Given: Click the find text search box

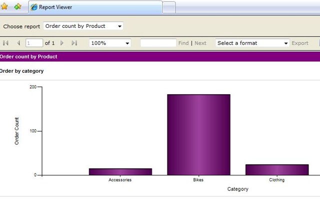Looking at the screenshot, I should pos(158,43).
